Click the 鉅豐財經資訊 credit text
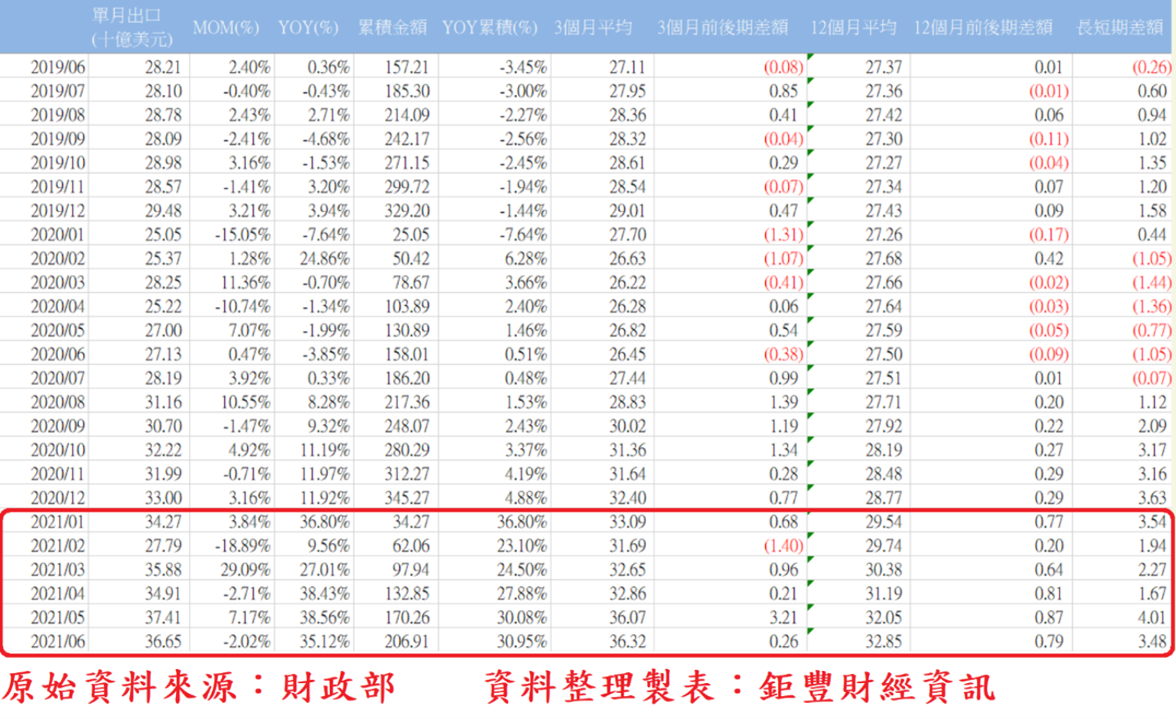 (877, 687)
